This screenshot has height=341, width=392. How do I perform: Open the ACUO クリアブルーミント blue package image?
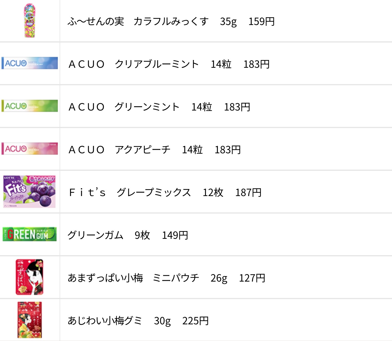pos(30,63)
